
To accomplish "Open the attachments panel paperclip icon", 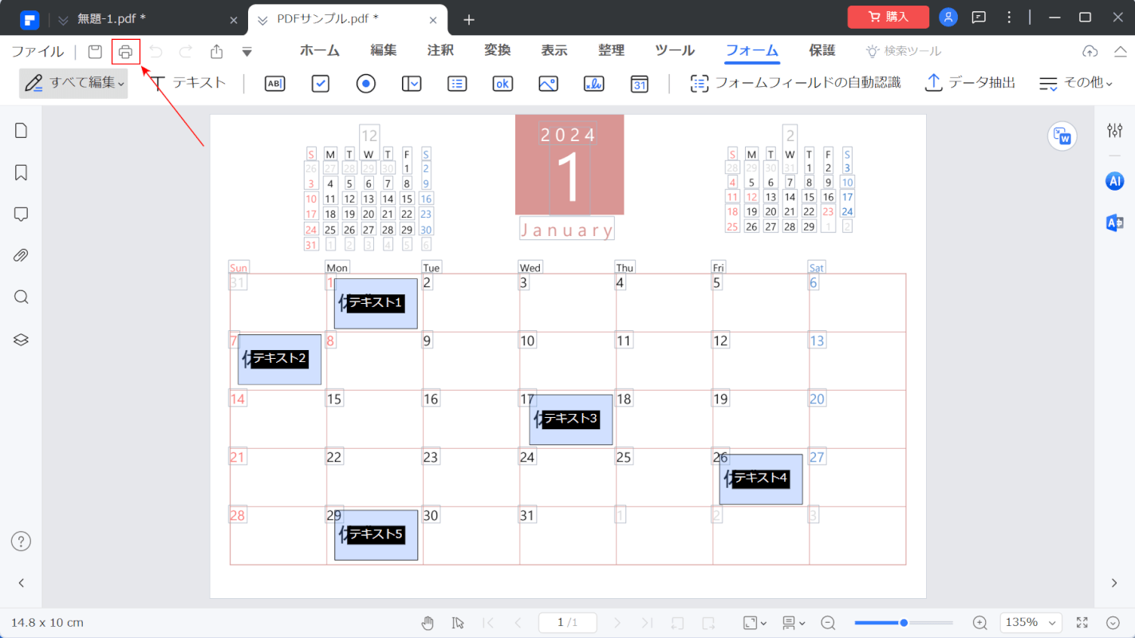I will coord(22,256).
